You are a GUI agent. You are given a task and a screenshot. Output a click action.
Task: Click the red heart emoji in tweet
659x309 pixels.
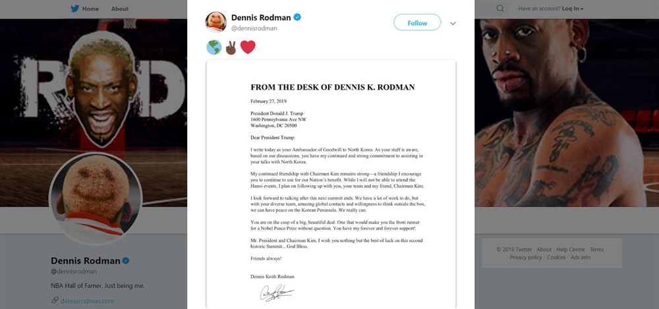248,47
